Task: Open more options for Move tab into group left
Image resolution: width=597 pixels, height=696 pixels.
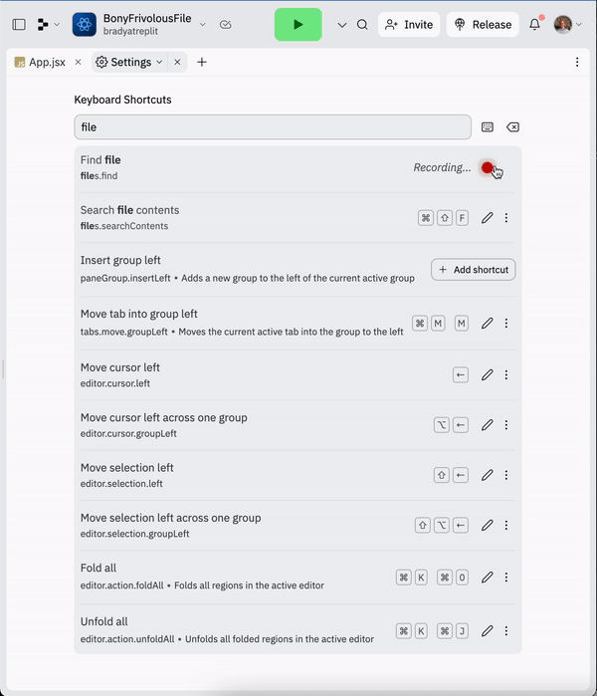Action: coord(506,324)
